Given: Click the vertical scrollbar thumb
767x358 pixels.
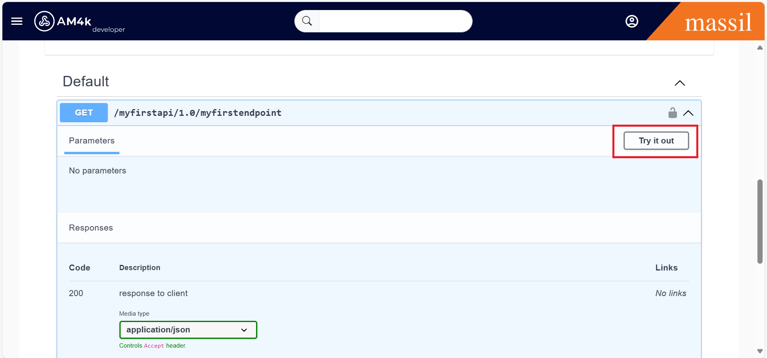Looking at the screenshot, I should pos(760,221).
